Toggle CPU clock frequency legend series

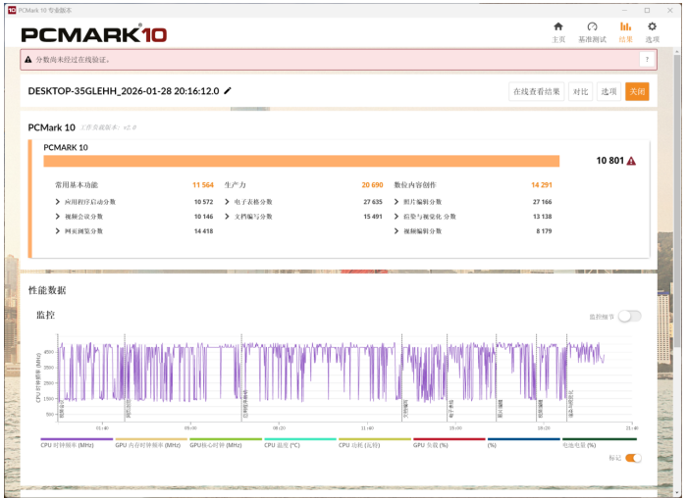(x=77, y=442)
